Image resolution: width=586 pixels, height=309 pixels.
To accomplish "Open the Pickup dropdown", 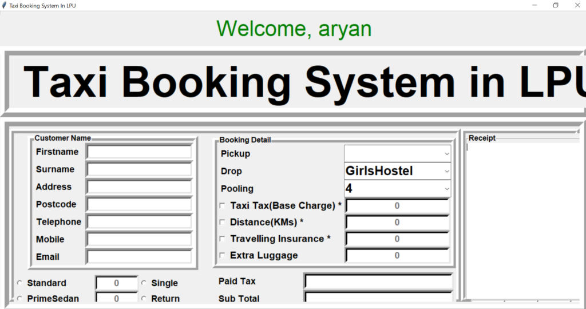I will pos(397,153).
